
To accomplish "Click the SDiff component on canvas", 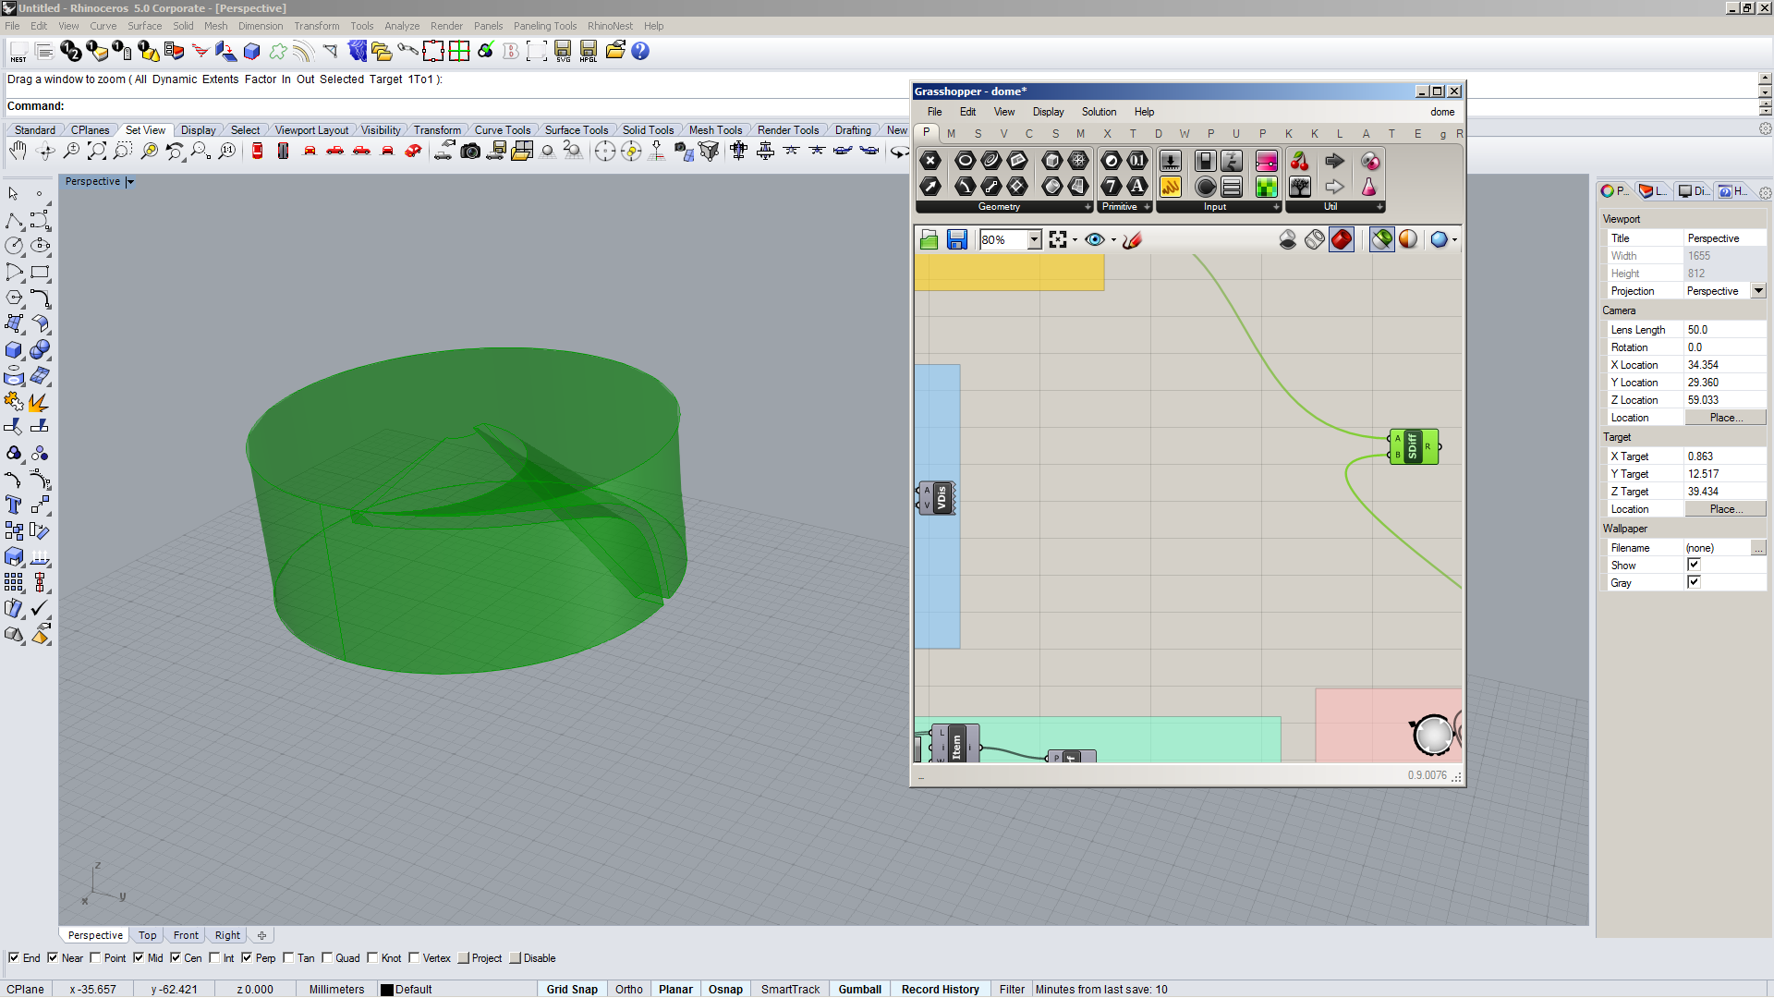I will [1414, 446].
